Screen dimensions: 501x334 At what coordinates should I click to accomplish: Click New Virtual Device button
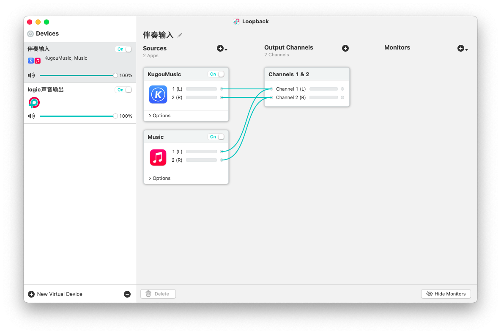click(55, 294)
